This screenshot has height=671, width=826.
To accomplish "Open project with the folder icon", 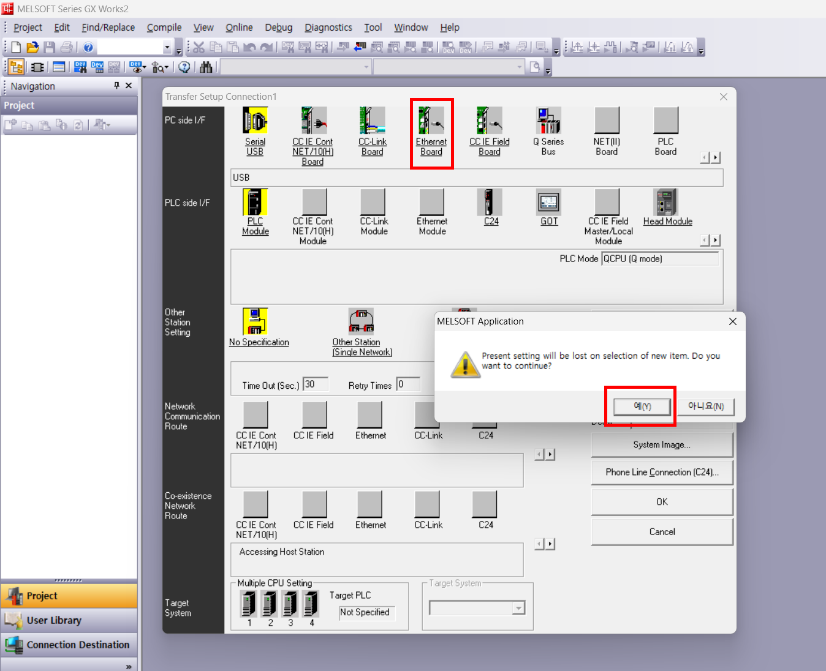I will [x=32, y=47].
